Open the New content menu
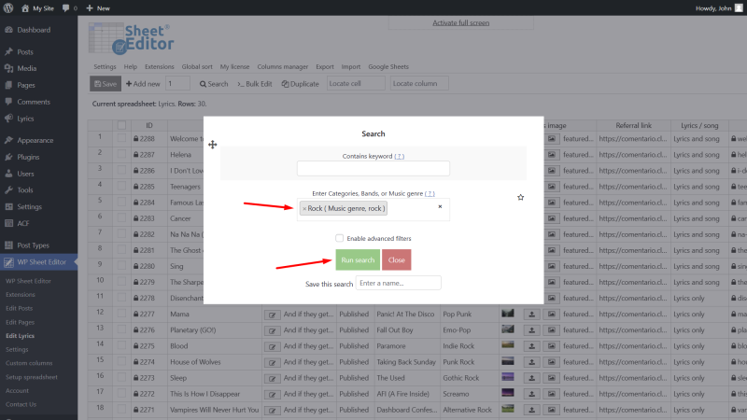This screenshot has width=747, height=420. 98,8
